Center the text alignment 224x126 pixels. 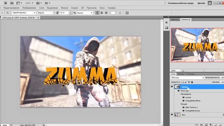point(102,13)
